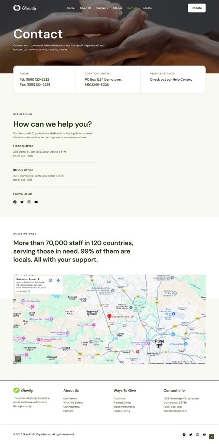
Task: Go to Stories in navigation
Action: coord(118,8)
